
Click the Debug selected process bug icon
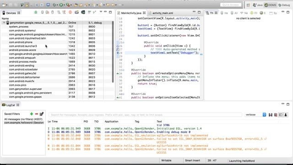pos(36,12)
